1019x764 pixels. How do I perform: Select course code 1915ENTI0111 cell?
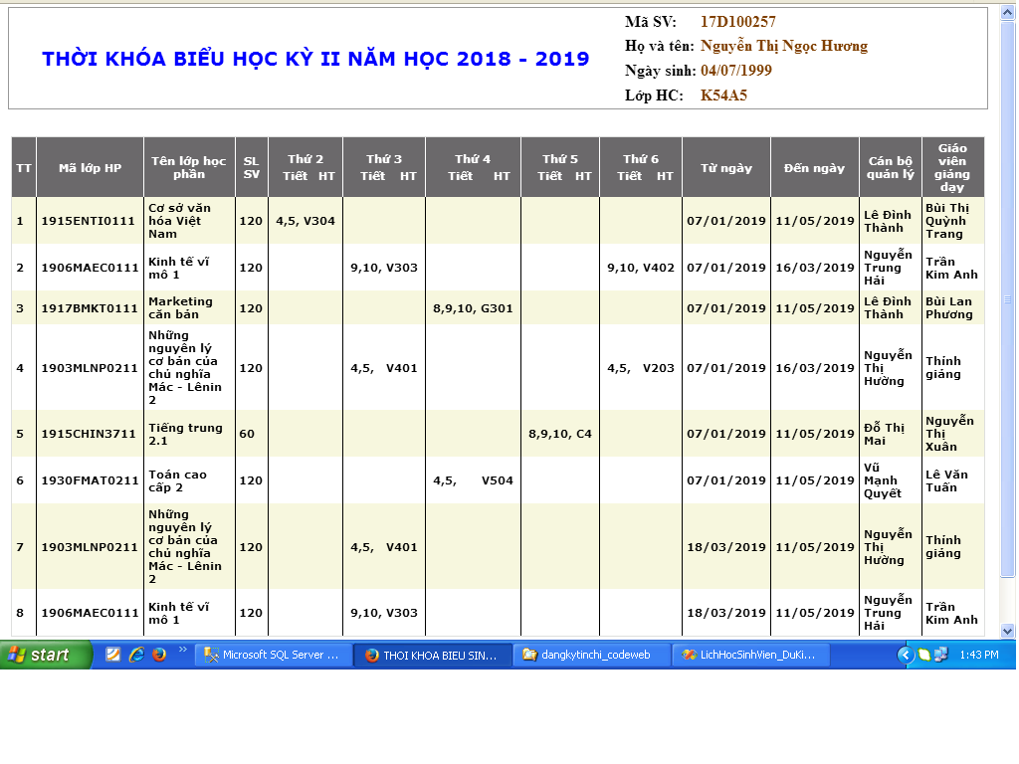88,221
